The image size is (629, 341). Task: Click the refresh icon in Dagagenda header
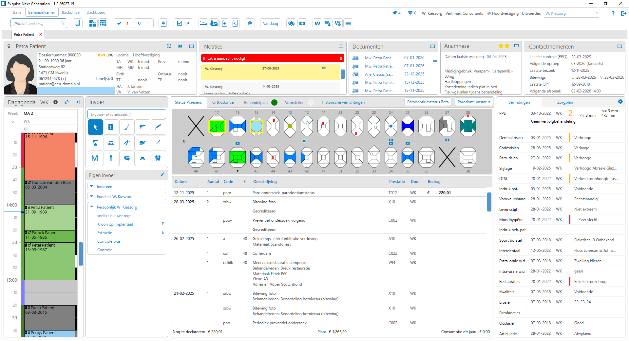pos(67,102)
